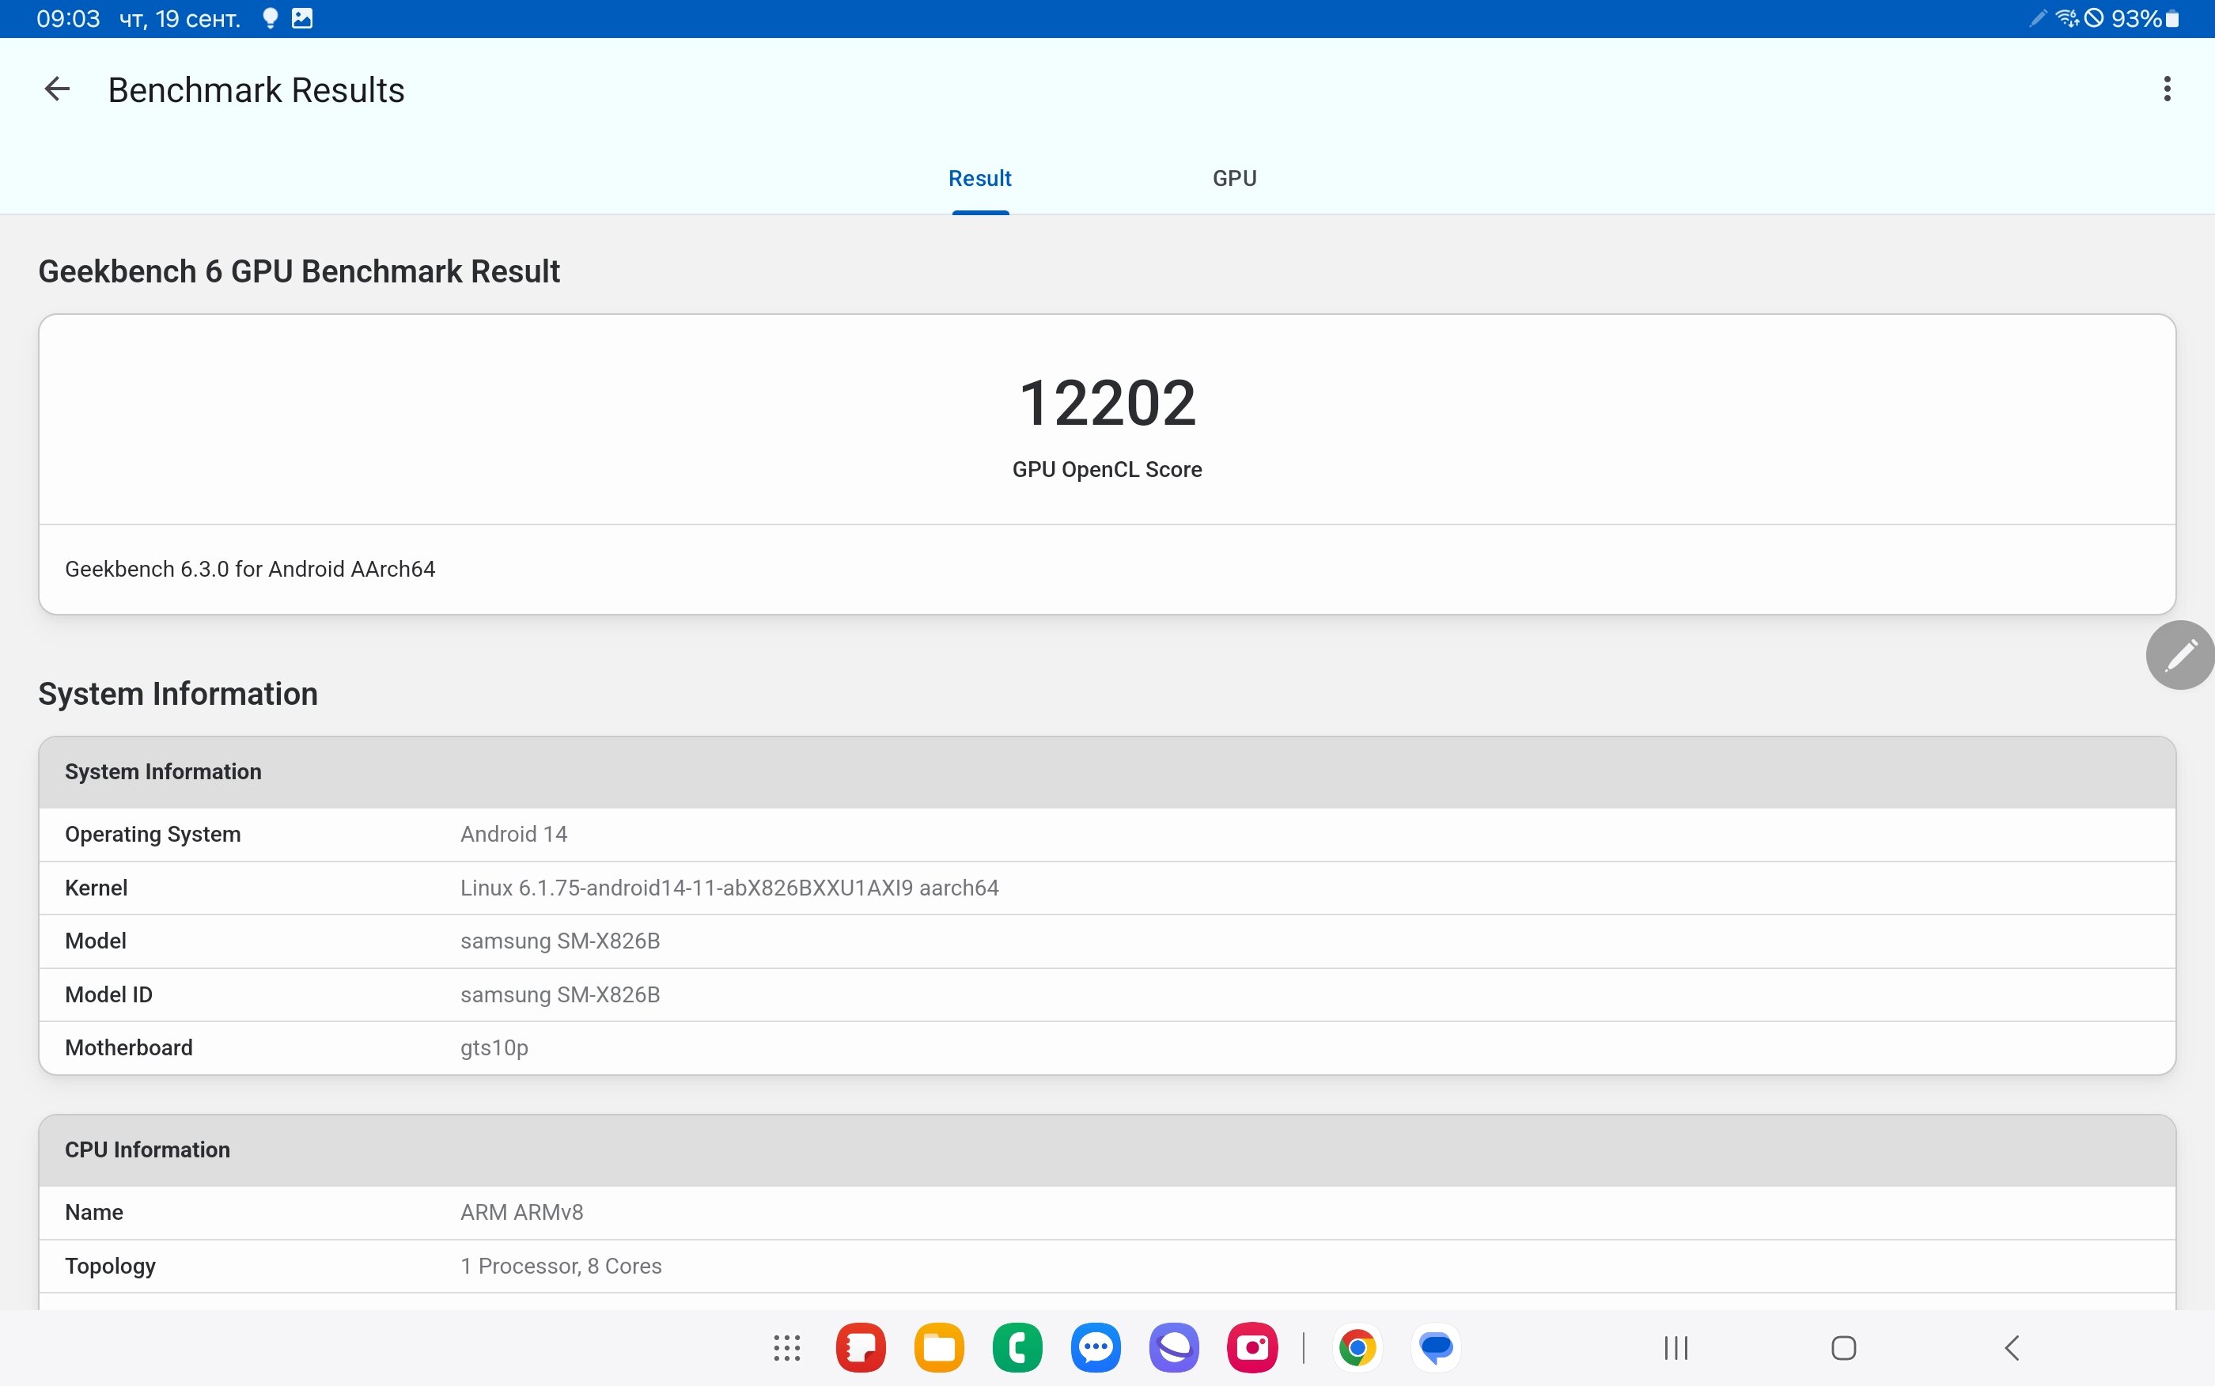Screen dimensions: 2215x1386
Task: Tap the Benchmark Results title
Action: tap(256, 90)
